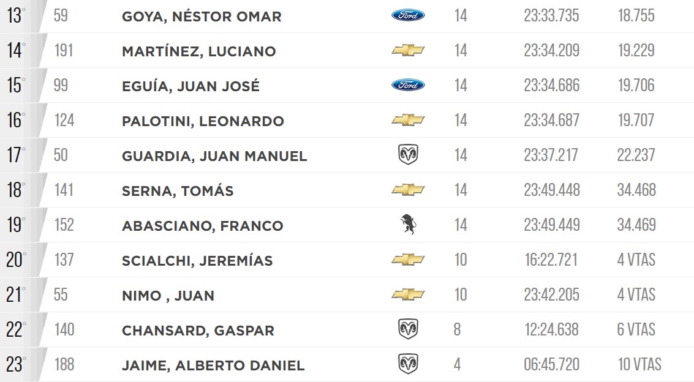Click position 23° cell
The width and height of the screenshot is (694, 382).
pyautogui.click(x=16, y=365)
